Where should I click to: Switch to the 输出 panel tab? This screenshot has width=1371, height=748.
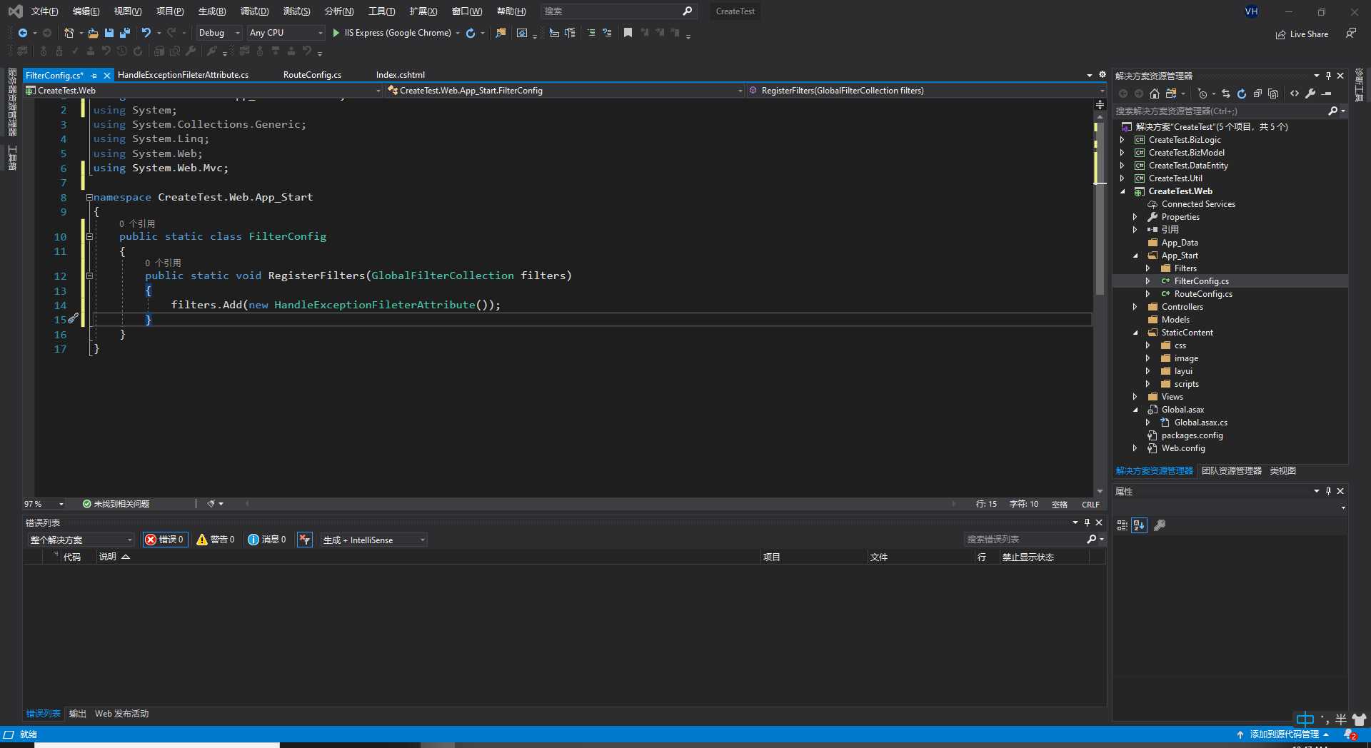click(x=77, y=714)
